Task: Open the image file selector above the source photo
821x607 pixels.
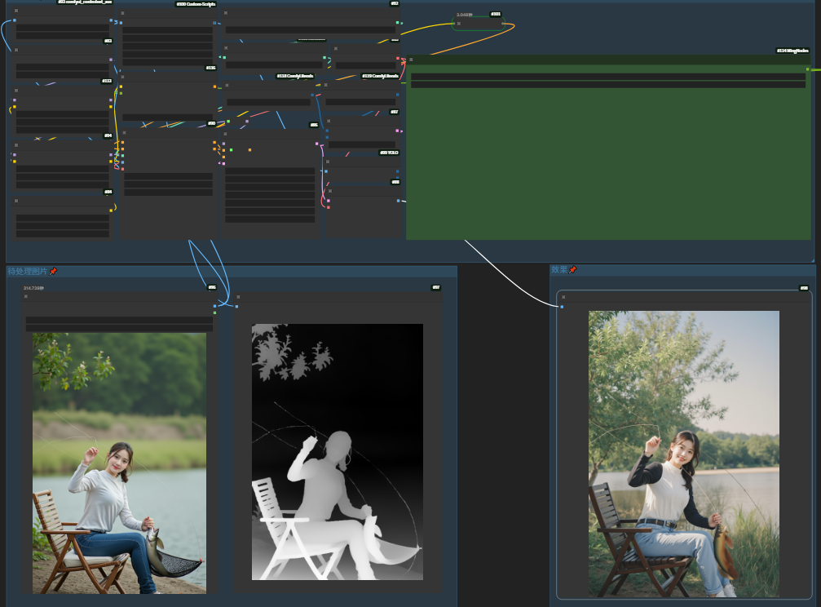Action: click(x=119, y=320)
